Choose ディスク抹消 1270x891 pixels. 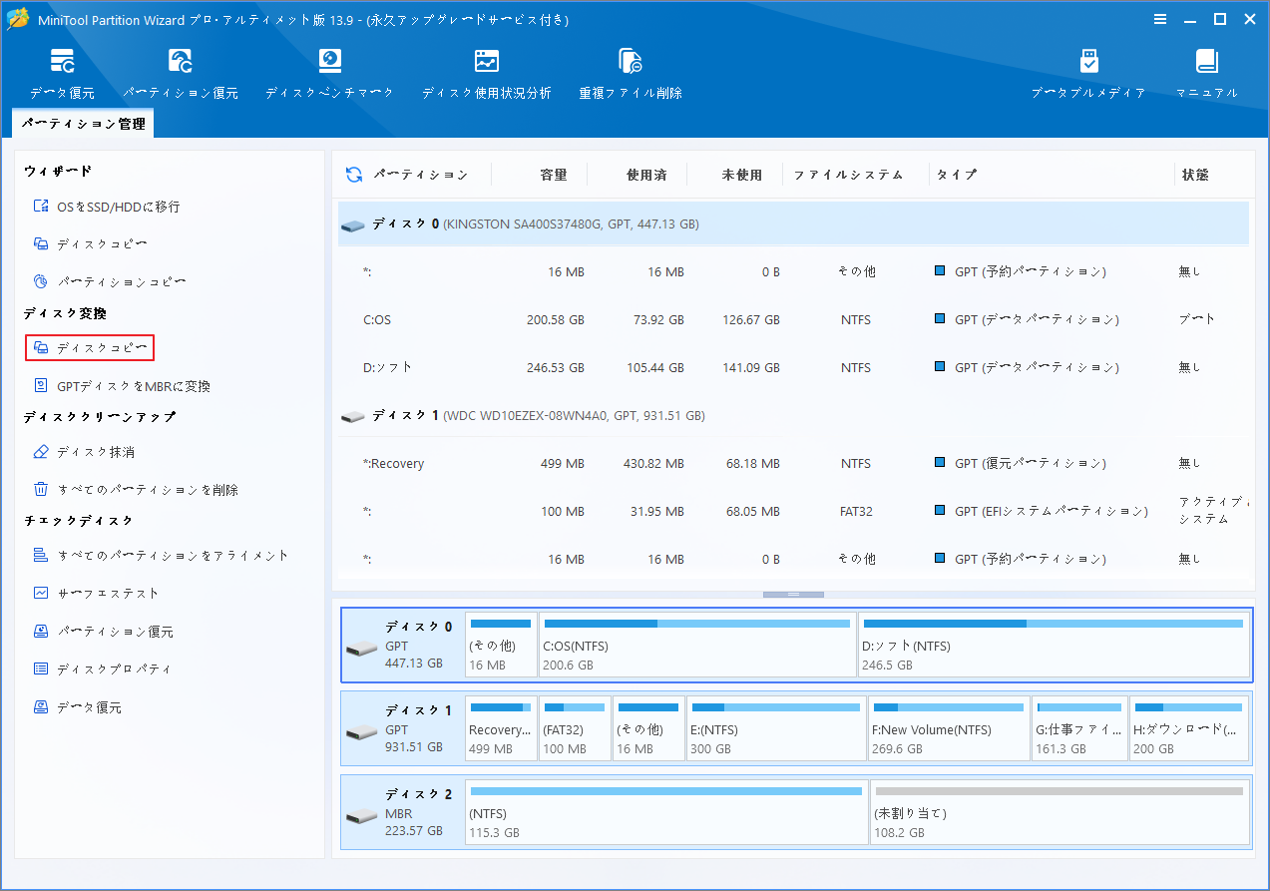coord(84,452)
